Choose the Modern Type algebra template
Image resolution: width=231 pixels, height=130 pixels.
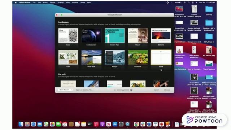tap(115, 35)
